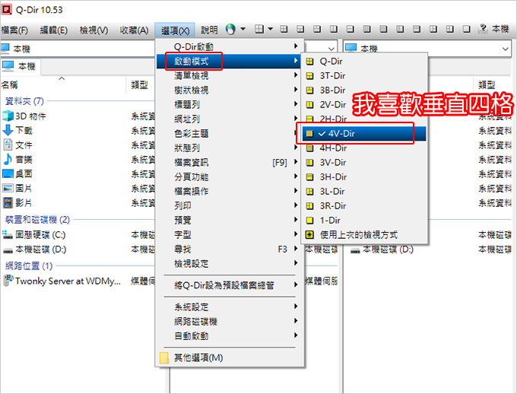Click the inet network icon in toolbar
The width and height of the screenshot is (517, 394).
[483, 30]
